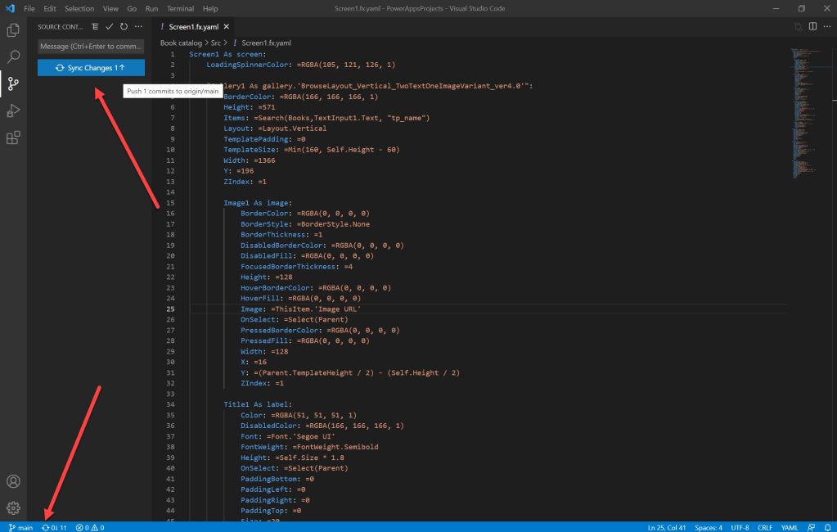Open the Manage gear icon
The width and height of the screenshot is (837, 532).
[x=13, y=507]
